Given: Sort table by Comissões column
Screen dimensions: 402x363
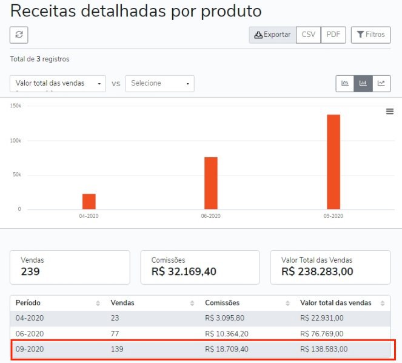Looking at the screenshot, I should (247, 303).
